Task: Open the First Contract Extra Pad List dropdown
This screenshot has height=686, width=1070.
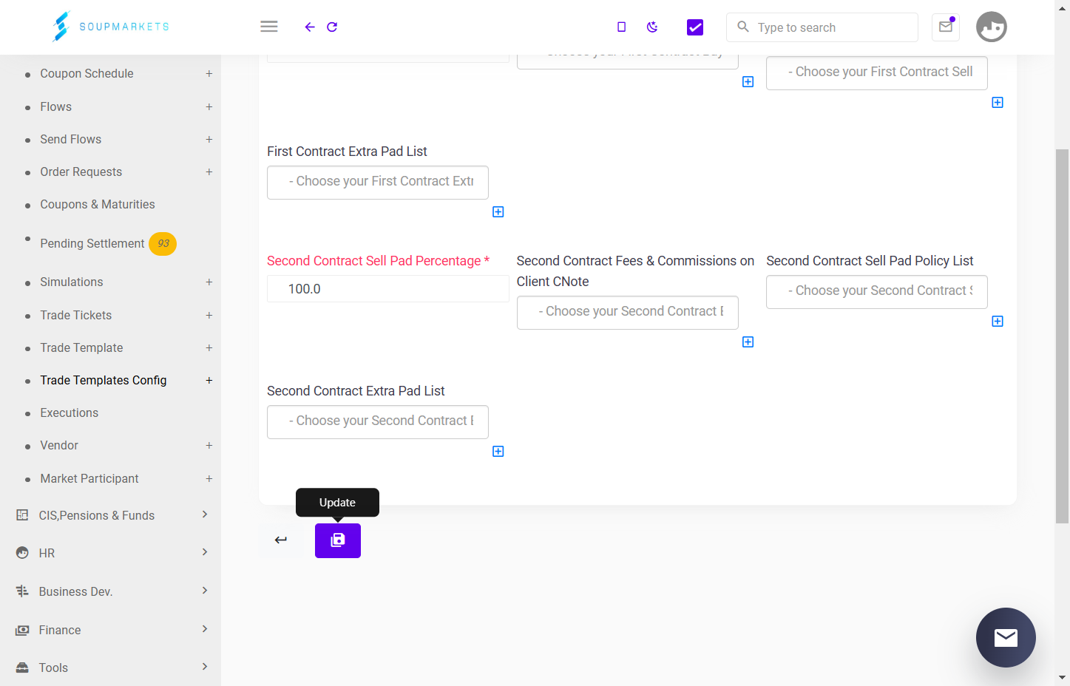Action: click(378, 182)
